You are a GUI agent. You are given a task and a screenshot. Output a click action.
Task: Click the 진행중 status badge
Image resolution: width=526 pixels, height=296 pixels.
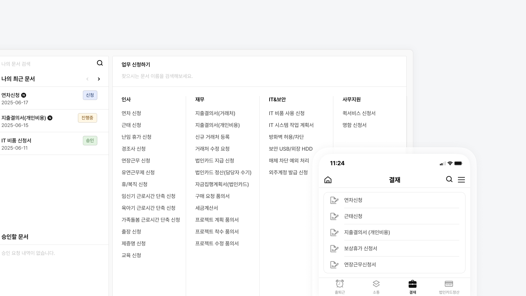[x=87, y=118]
